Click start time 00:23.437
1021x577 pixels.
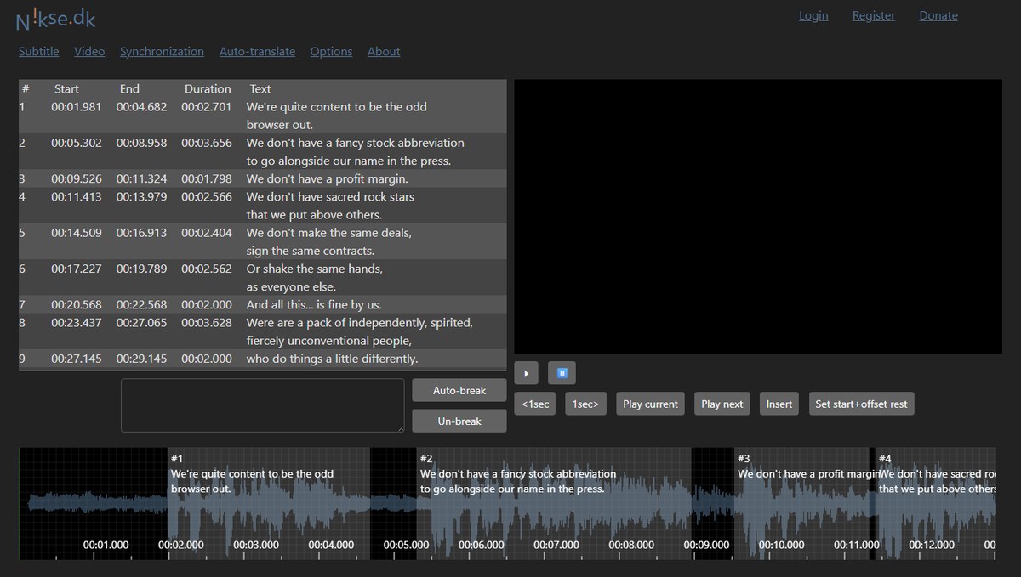click(77, 323)
